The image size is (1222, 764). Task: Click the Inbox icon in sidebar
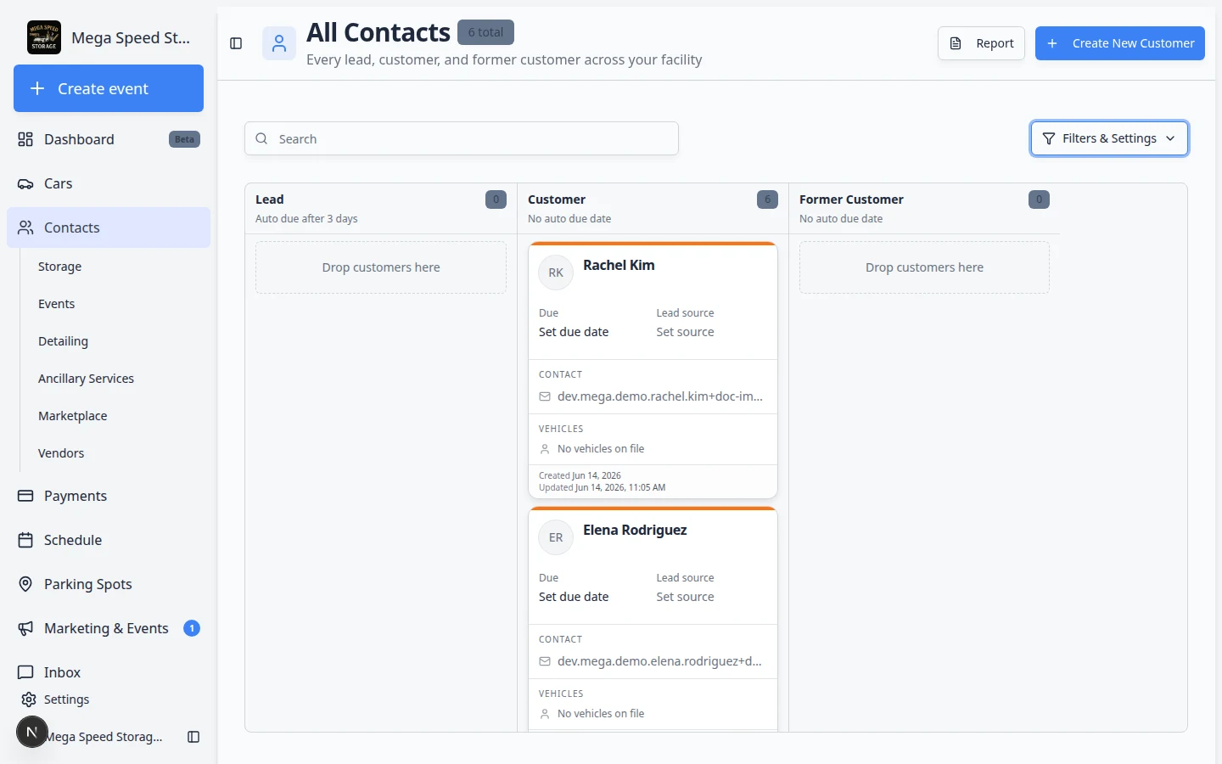pos(25,672)
